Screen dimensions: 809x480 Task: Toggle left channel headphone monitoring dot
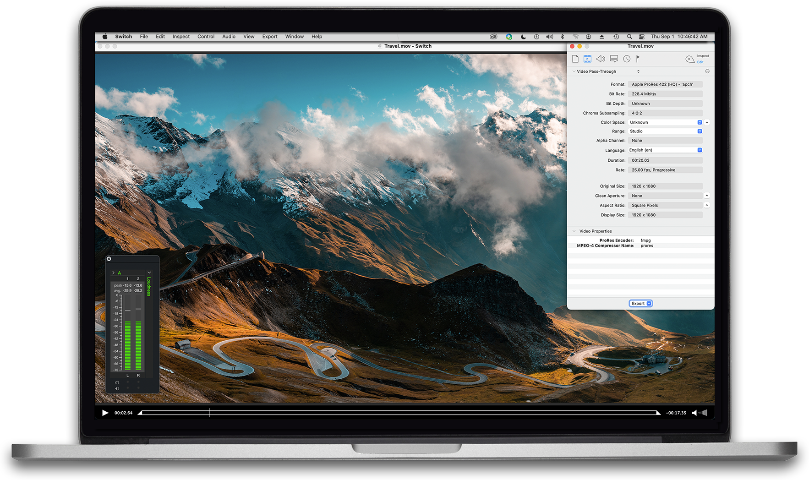click(128, 382)
